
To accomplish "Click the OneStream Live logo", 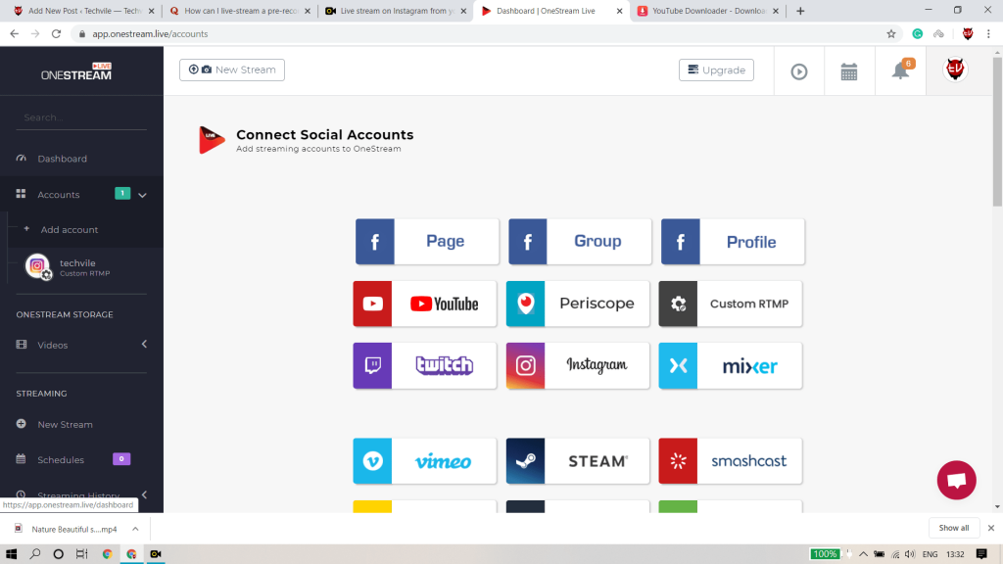I will 76,71.
